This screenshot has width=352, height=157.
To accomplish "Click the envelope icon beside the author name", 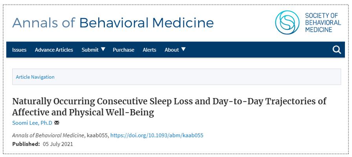I will coord(57,123).
